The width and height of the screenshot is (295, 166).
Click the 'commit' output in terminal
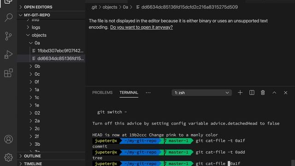[100, 147]
